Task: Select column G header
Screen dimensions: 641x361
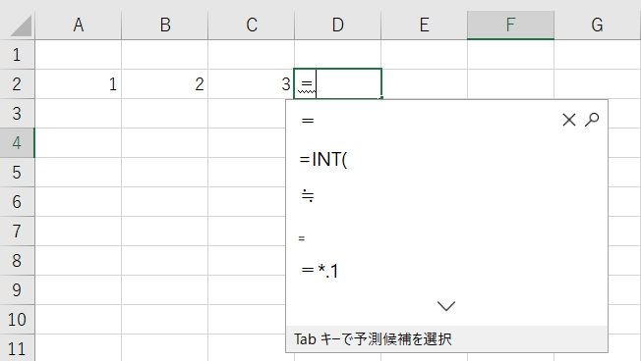Action: click(x=598, y=25)
